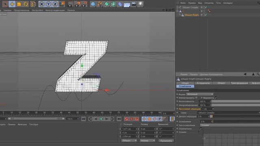The image size is (260, 146).
Task: Open the 'Форма' shape dropdown
Action: 200,94
